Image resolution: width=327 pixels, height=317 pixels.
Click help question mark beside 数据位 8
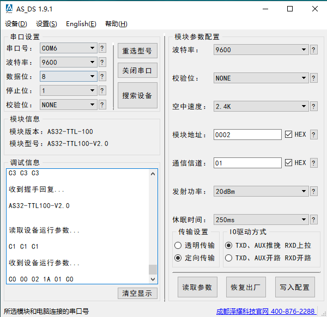tap(102, 76)
